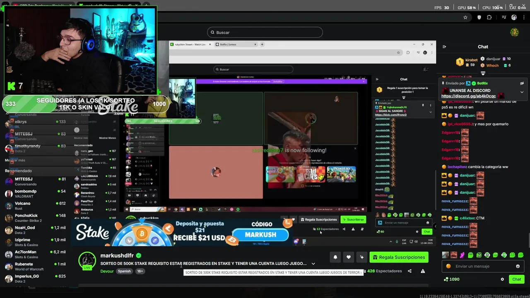Open new tab in the streamed browser

click(x=262, y=44)
